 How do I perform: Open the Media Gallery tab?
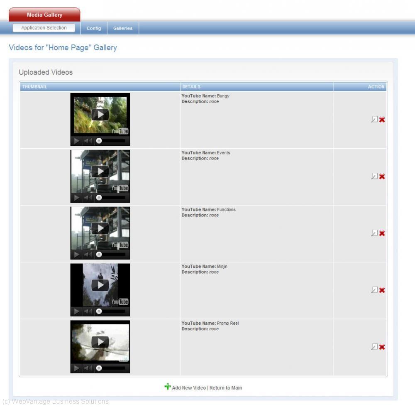(x=44, y=15)
